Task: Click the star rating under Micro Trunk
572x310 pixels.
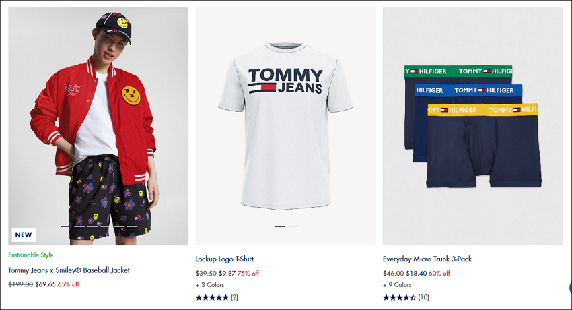Action: 399,297
